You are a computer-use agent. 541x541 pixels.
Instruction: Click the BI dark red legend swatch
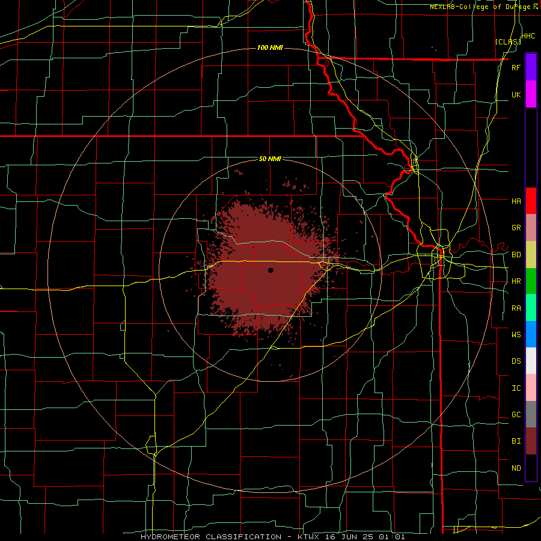click(531, 441)
